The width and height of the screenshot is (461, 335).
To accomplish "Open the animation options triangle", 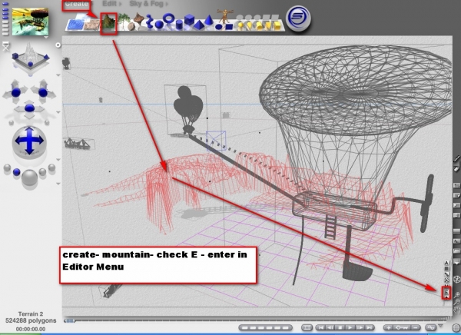I will pyautogui.click(x=440, y=326).
